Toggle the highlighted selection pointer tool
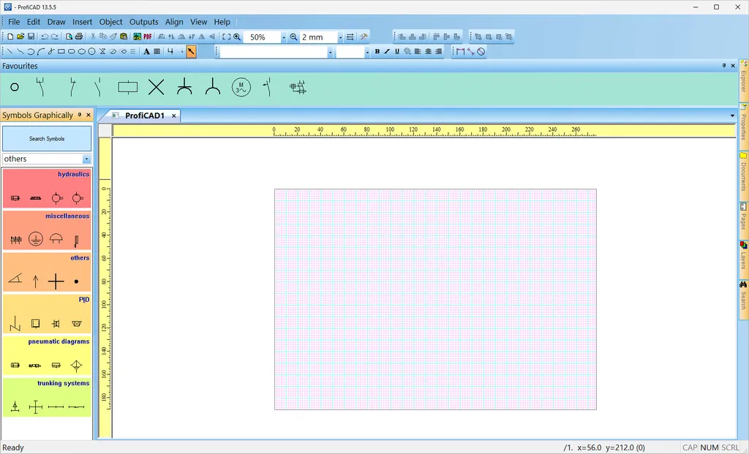The image size is (749, 454). [x=191, y=52]
